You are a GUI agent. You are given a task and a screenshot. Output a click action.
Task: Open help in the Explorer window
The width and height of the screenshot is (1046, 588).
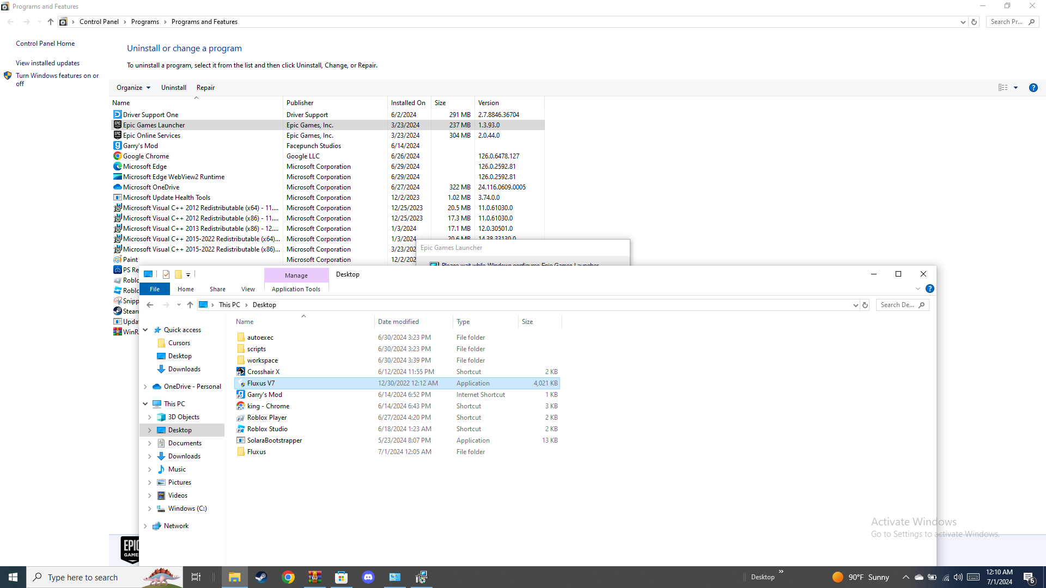tap(930, 289)
